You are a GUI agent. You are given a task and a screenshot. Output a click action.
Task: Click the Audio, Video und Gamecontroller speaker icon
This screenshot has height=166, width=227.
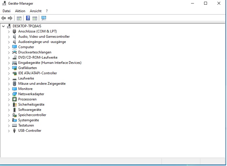[x=14, y=37]
